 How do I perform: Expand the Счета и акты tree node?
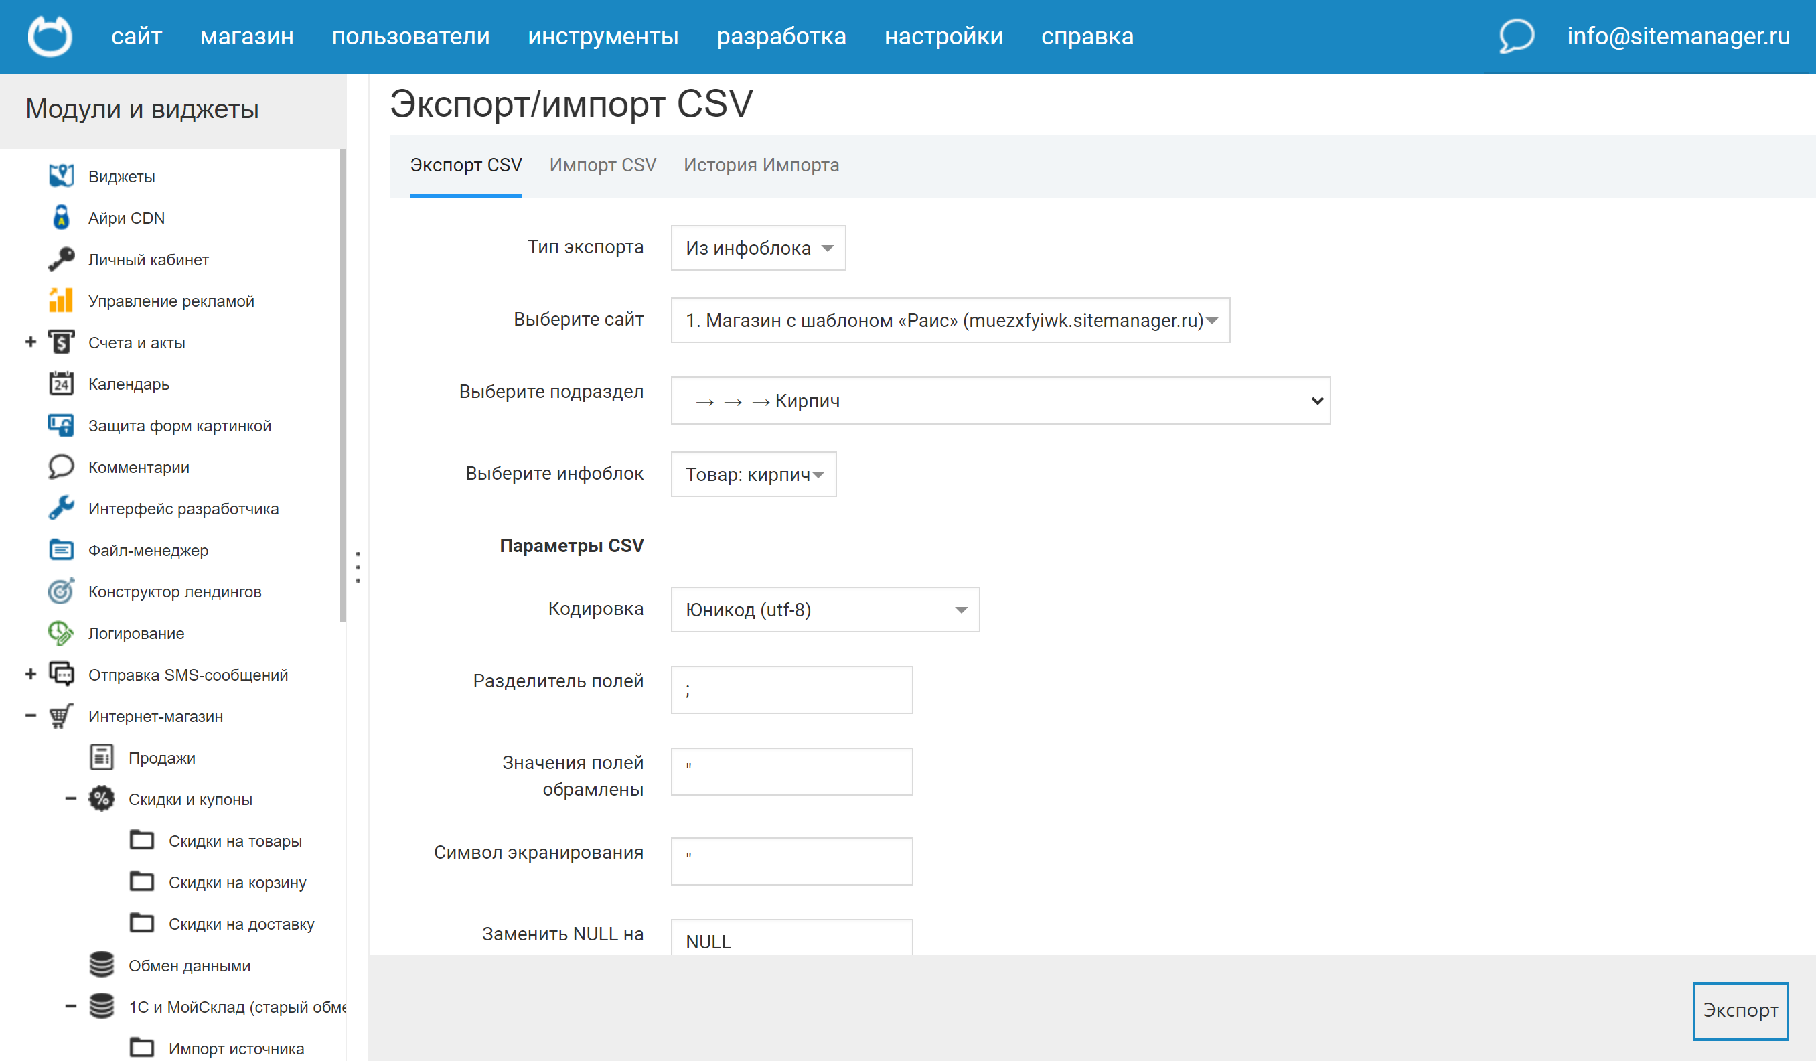tap(30, 342)
